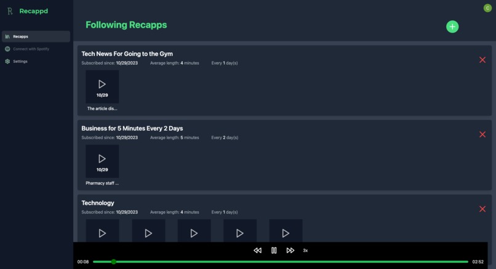This screenshot has height=269, width=496.
Task: Play the fifth Technology episode tile
Action: (x=286, y=231)
